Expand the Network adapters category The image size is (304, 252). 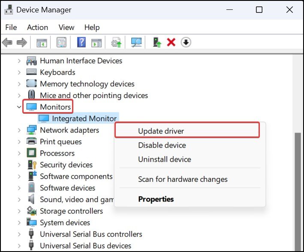[19, 130]
